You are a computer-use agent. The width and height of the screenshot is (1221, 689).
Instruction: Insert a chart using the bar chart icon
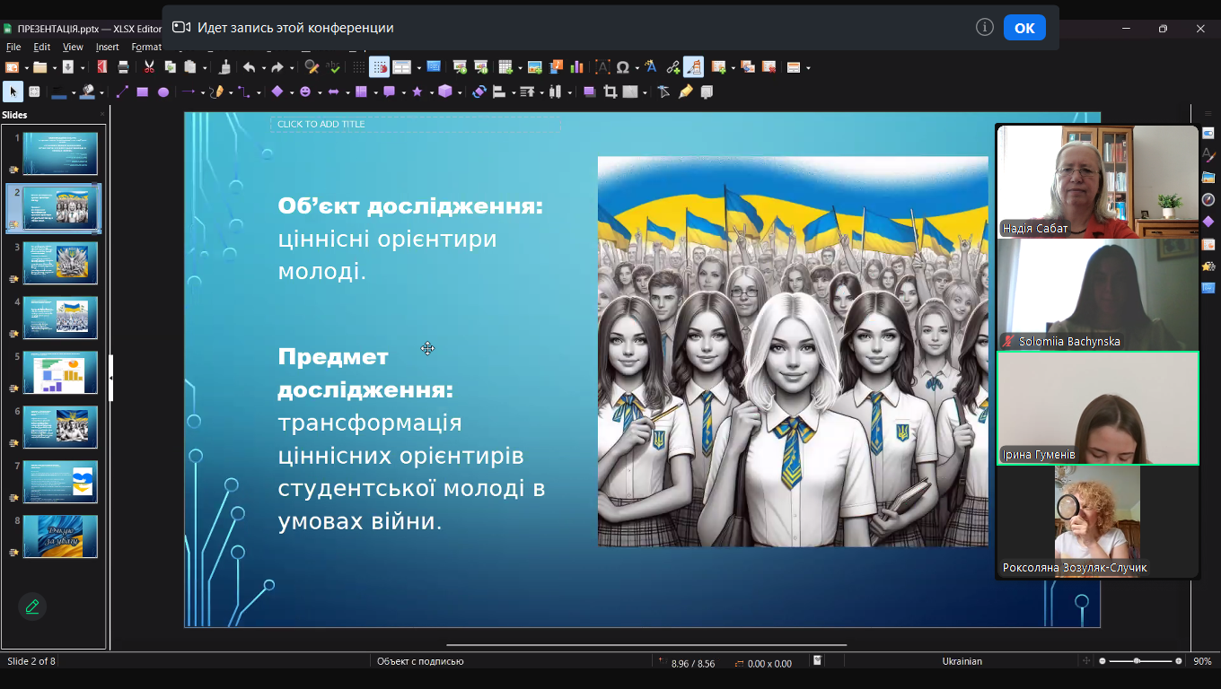576,67
